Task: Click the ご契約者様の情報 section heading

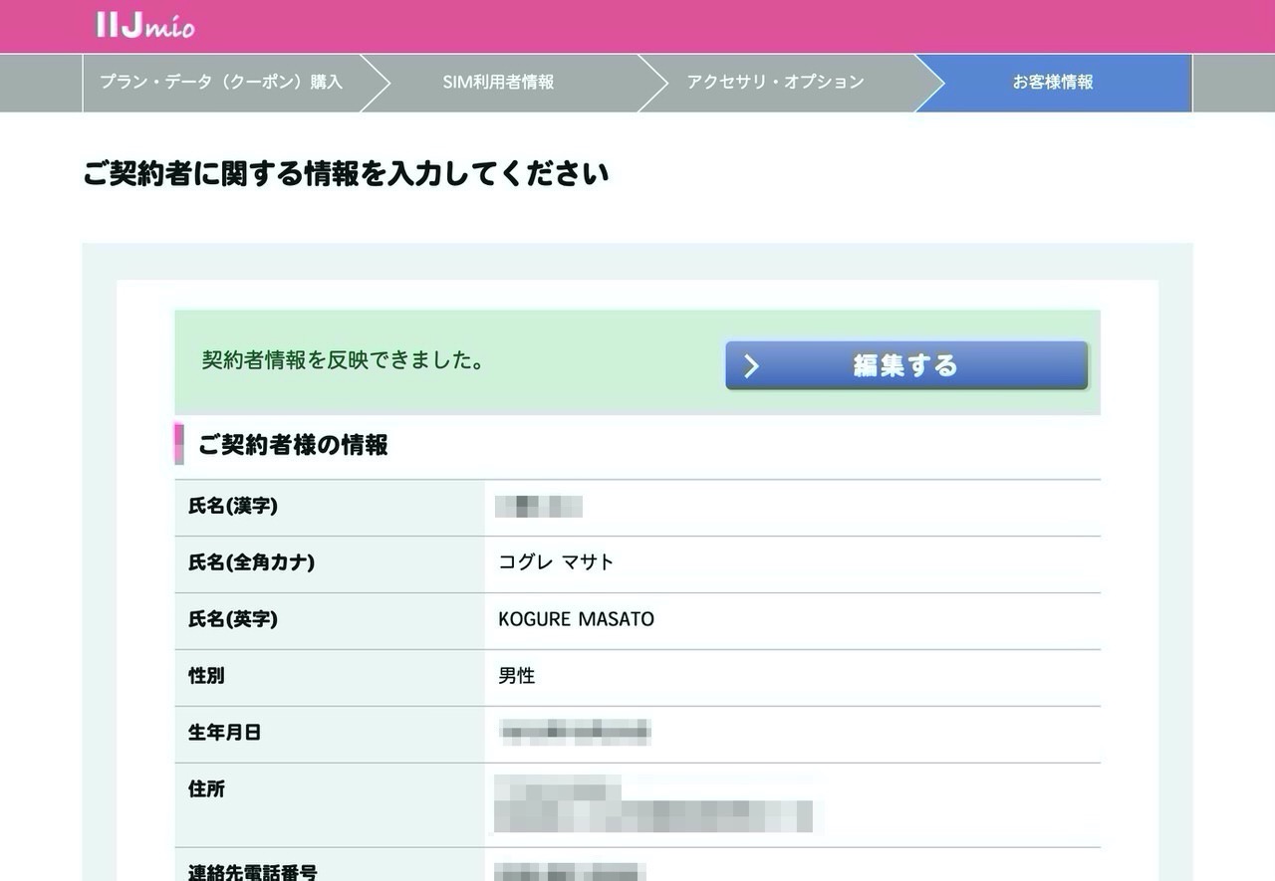Action: 293,445
